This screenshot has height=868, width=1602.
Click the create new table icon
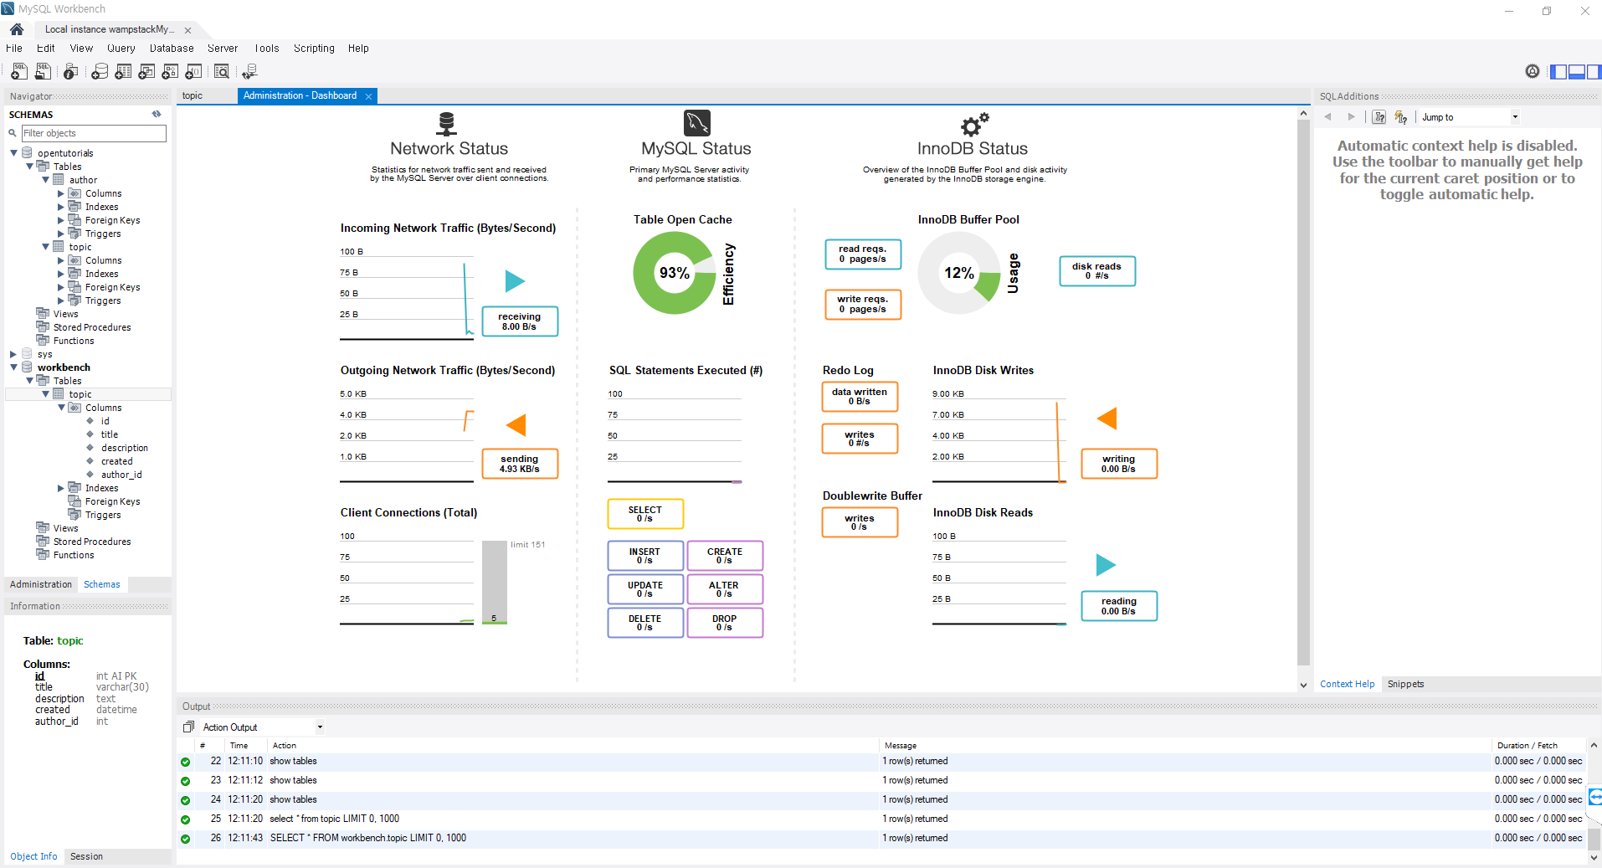point(123,72)
